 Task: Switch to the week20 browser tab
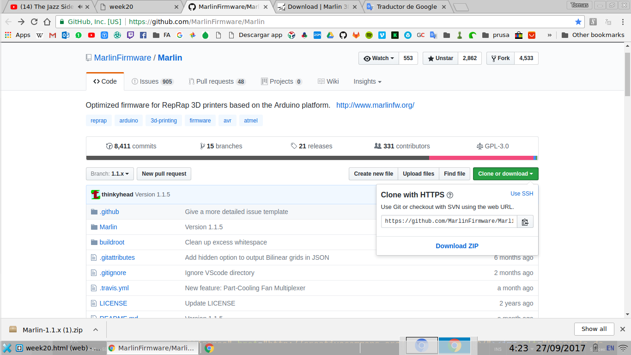point(139,6)
